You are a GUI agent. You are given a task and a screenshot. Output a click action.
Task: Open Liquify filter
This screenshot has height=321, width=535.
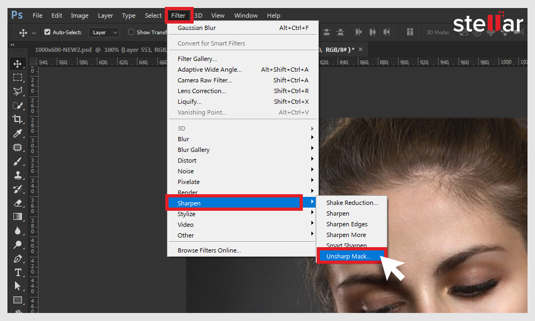(x=242, y=102)
